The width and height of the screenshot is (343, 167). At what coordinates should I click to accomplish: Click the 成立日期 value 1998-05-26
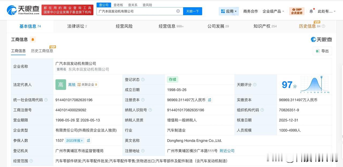point(176,90)
